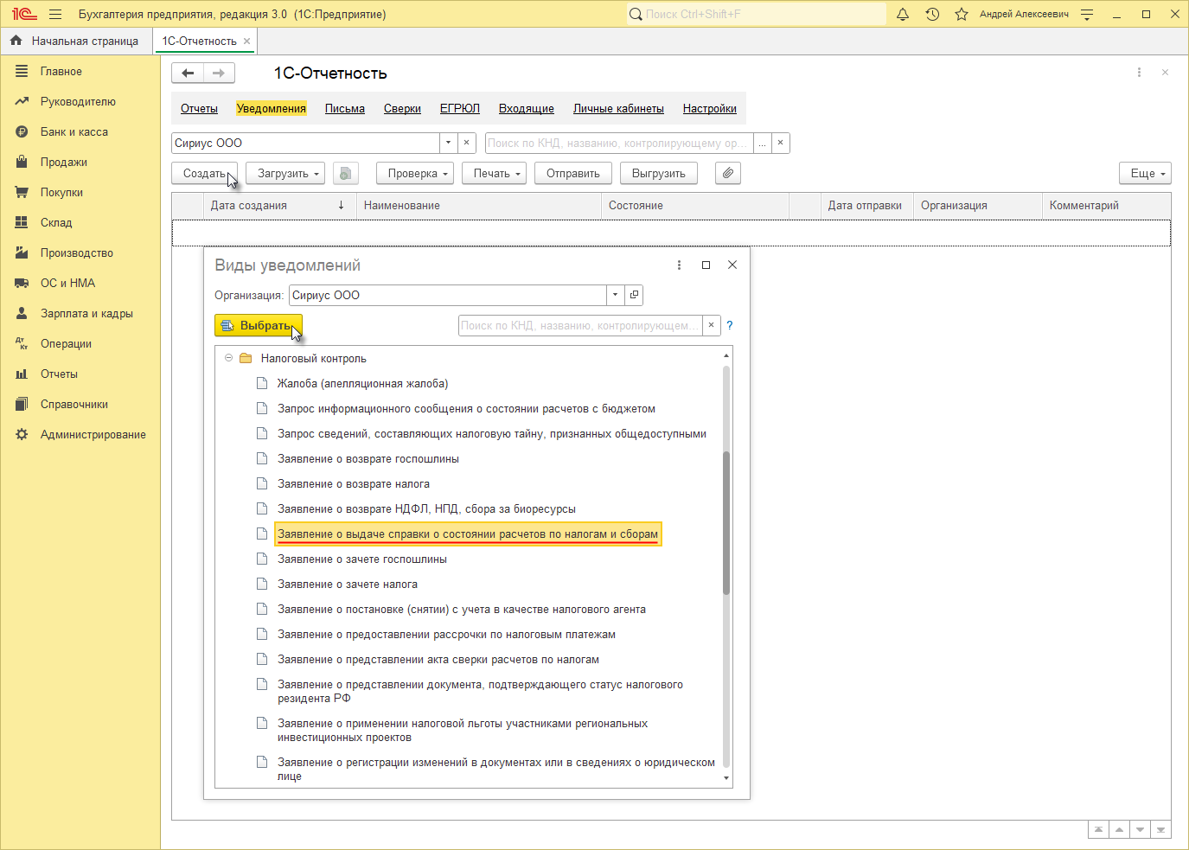
Task: Click the search field in Виды уведомлений
Action: (x=579, y=326)
